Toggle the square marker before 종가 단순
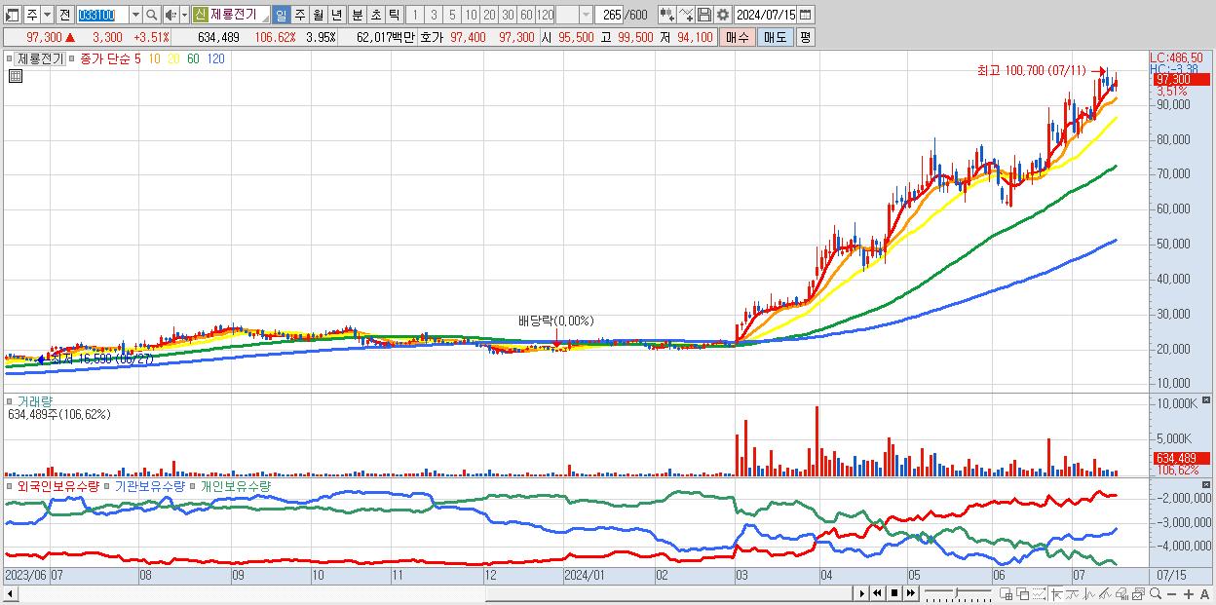The image size is (1216, 605). (x=72, y=58)
